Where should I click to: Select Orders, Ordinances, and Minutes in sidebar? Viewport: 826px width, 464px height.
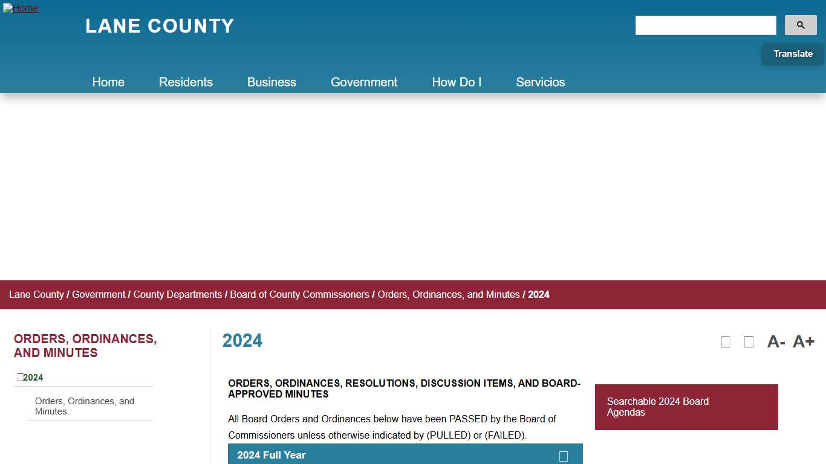(85, 406)
